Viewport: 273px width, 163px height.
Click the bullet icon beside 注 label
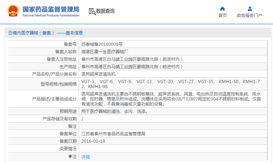[x=70, y=156]
